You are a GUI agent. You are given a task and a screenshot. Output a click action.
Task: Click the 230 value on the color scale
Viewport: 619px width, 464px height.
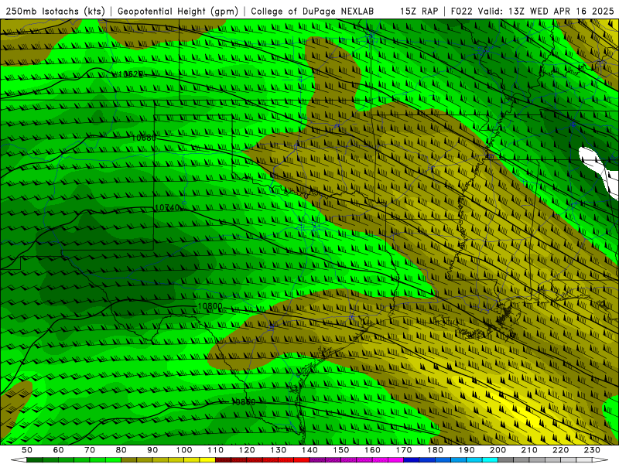[592, 450]
